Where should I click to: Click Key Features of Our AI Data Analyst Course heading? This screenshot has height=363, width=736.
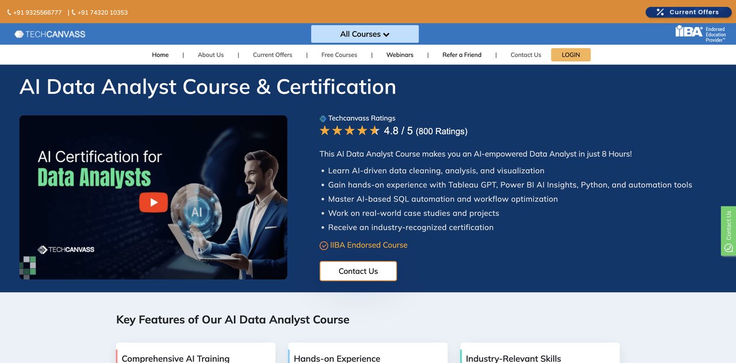click(x=233, y=320)
